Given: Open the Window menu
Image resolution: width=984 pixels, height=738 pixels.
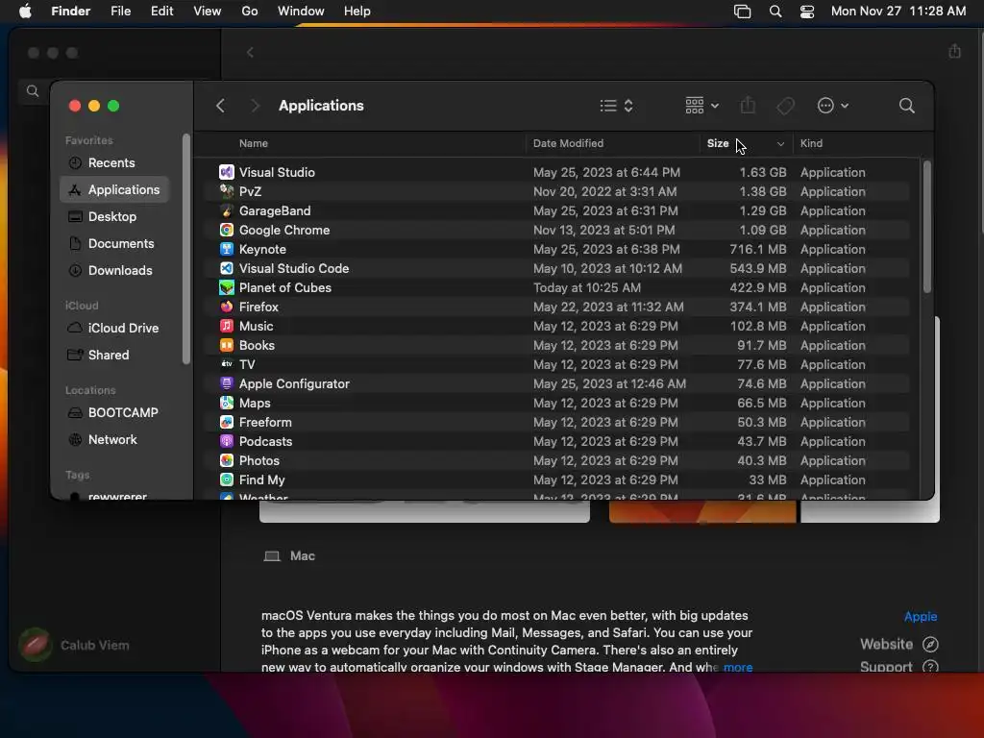Looking at the screenshot, I should pyautogui.click(x=301, y=12).
